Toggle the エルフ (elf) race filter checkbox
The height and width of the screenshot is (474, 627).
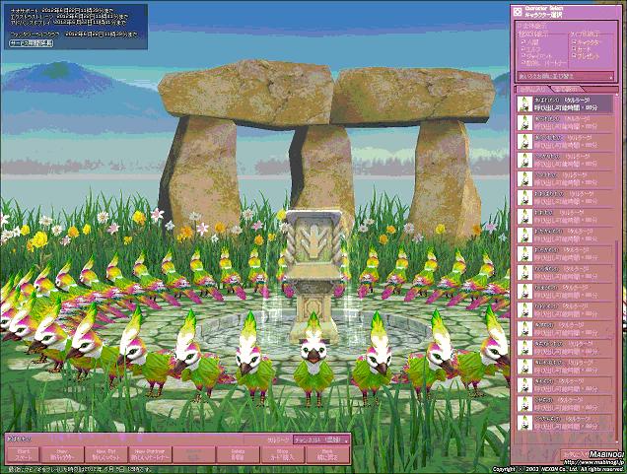click(523, 48)
